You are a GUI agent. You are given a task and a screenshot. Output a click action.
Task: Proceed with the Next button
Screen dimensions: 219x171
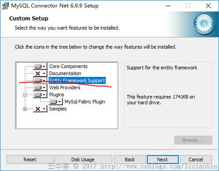[162, 160]
